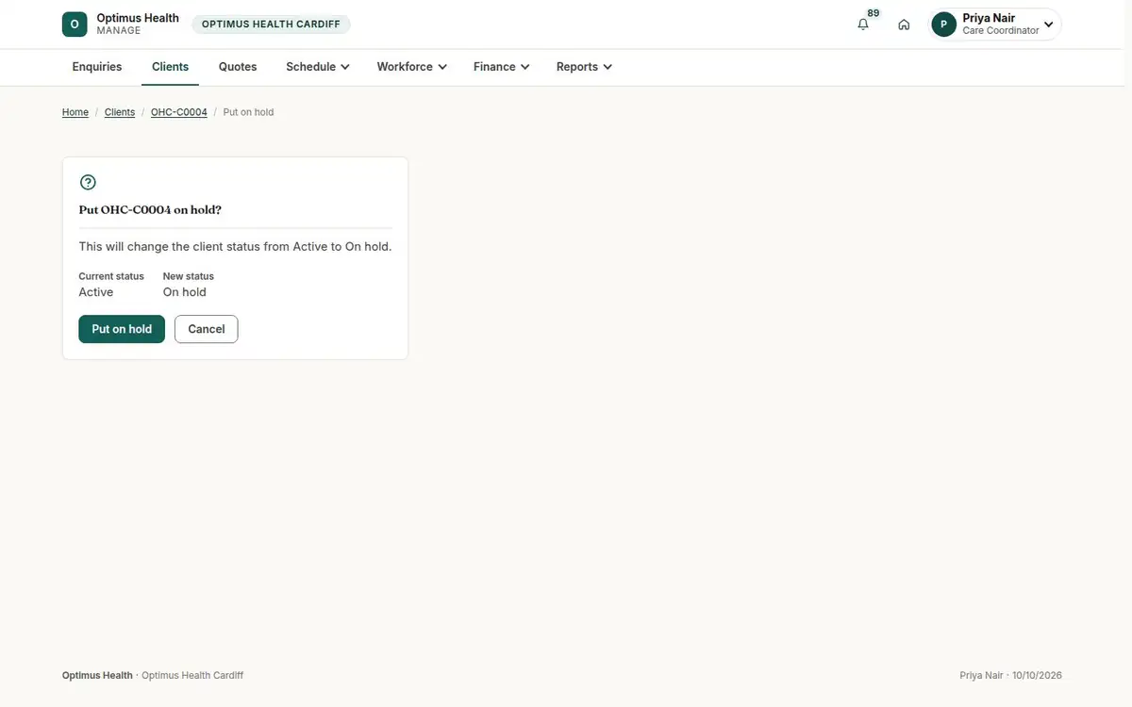Click the footer 'Priya Nair · 10/10/2026' text
Viewport: 1132px width, 707px height.
1011,676
